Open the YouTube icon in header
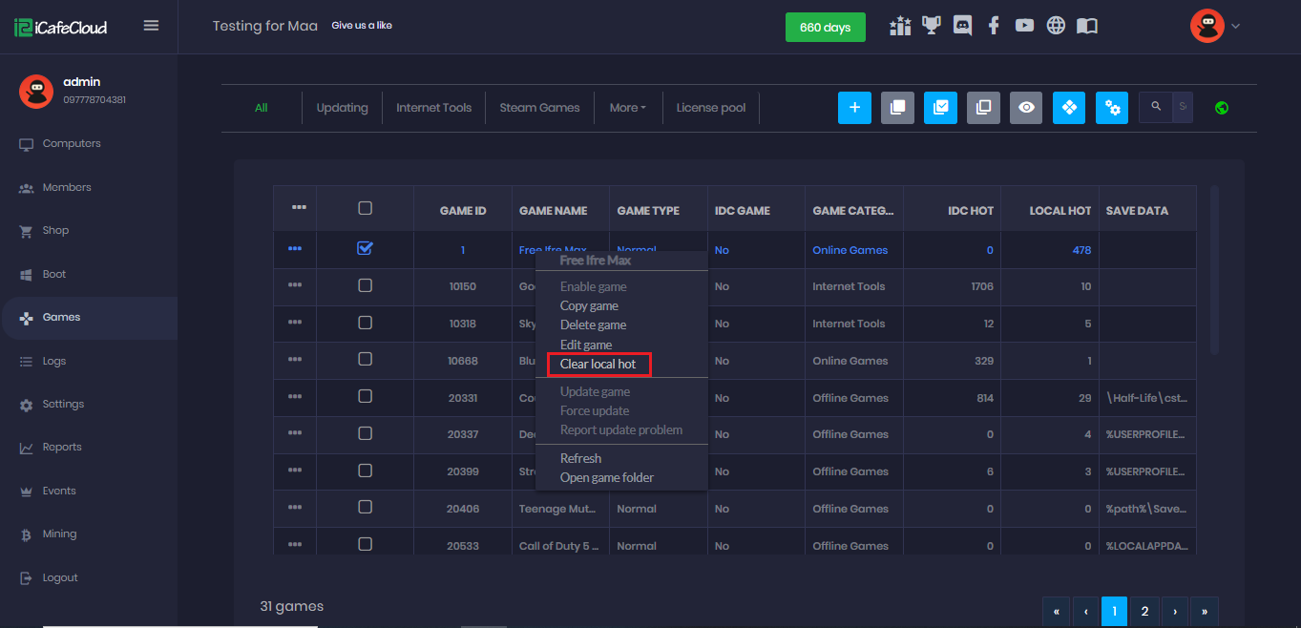Screen dimensions: 1301x628 tap(1024, 26)
